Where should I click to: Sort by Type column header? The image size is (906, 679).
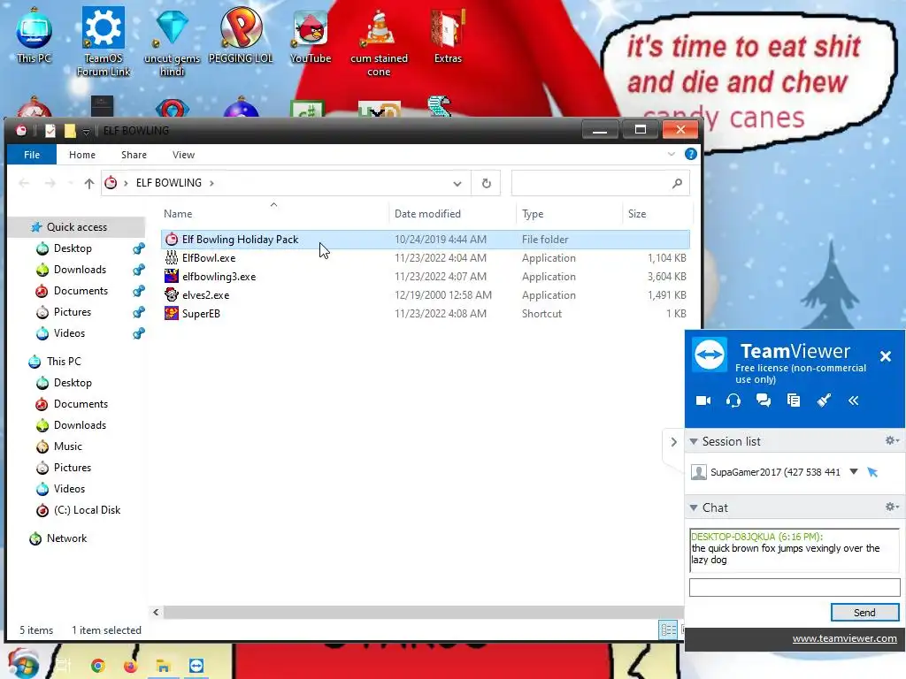[569, 214]
